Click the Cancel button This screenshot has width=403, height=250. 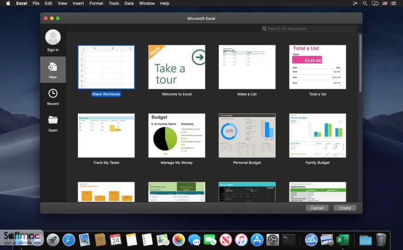(317, 208)
